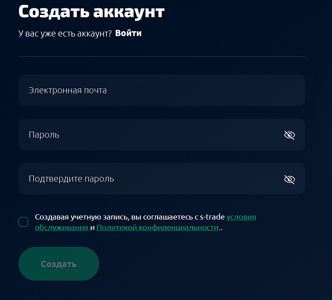Focus the Электронная почта input field
The width and height of the screenshot is (332, 300).
pos(161,90)
